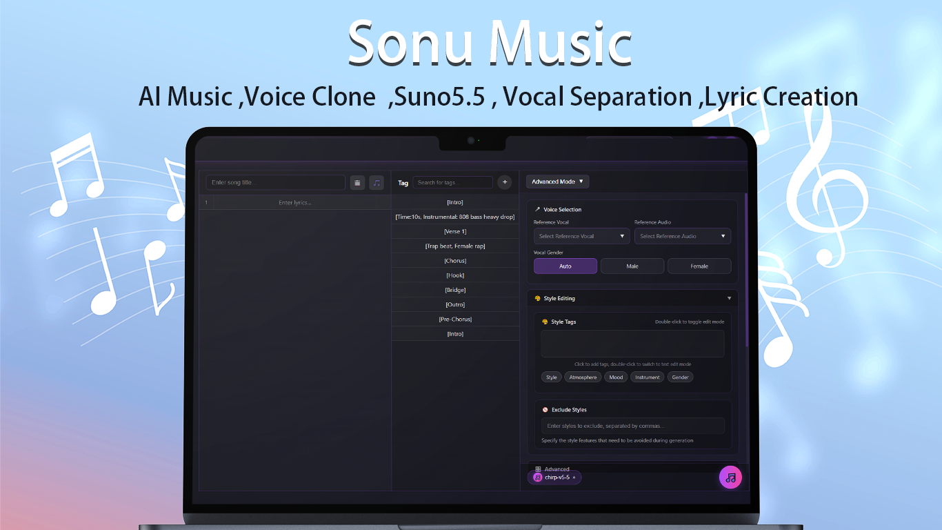Click the "Double-click to toggle edit mode" hint
The height and width of the screenshot is (530, 942).
(690, 322)
